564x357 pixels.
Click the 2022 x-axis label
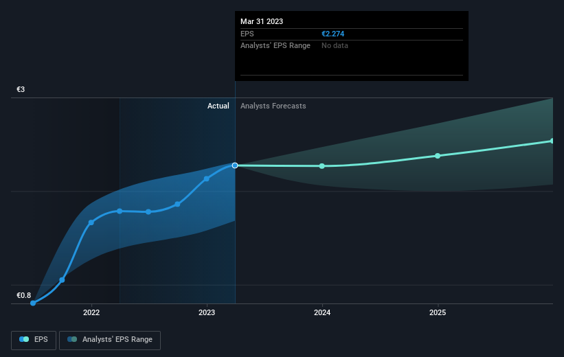point(91,312)
